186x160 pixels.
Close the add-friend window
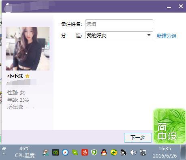click(x=181, y=6)
